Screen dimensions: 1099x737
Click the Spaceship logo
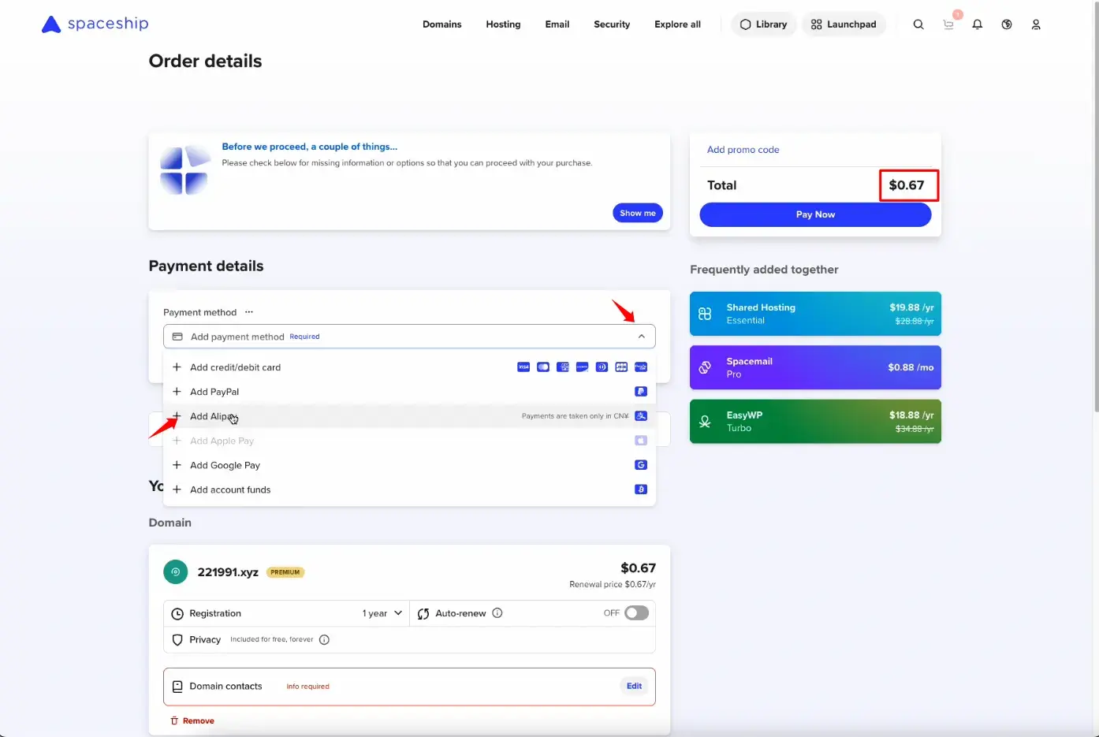95,24
